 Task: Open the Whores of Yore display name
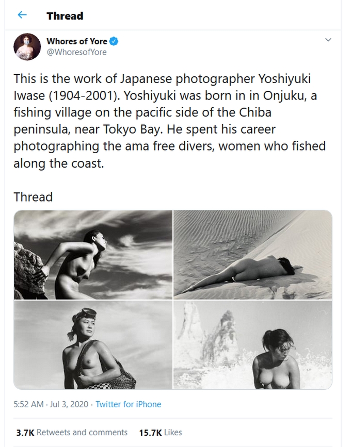tap(77, 42)
